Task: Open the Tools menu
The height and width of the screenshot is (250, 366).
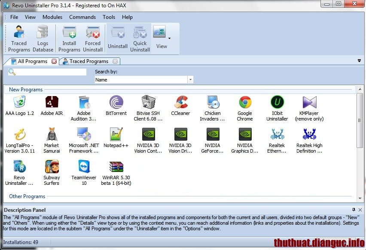Action: [x=109, y=17]
